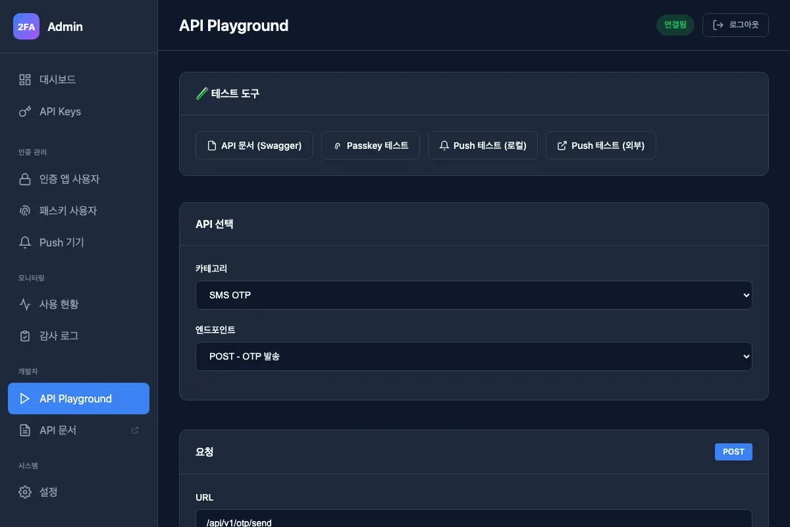The height and width of the screenshot is (527, 790).
Task: Click the gear icon next to 설정
Action: [25, 491]
